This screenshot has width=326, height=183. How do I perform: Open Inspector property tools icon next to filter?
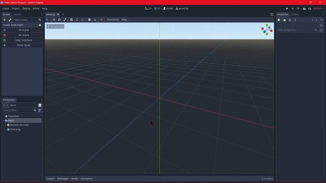pyautogui.click(x=321, y=30)
